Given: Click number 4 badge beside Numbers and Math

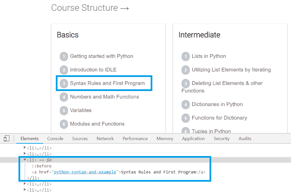Looking at the screenshot, I should [x=64, y=97].
